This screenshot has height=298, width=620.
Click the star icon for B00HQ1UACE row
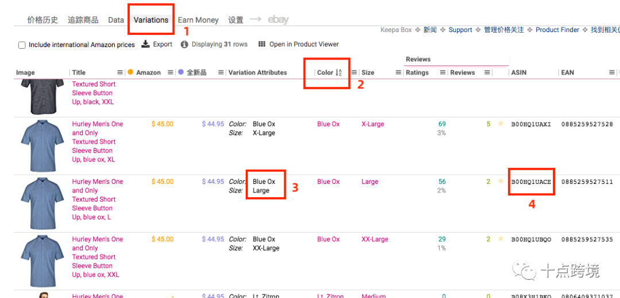(x=501, y=182)
